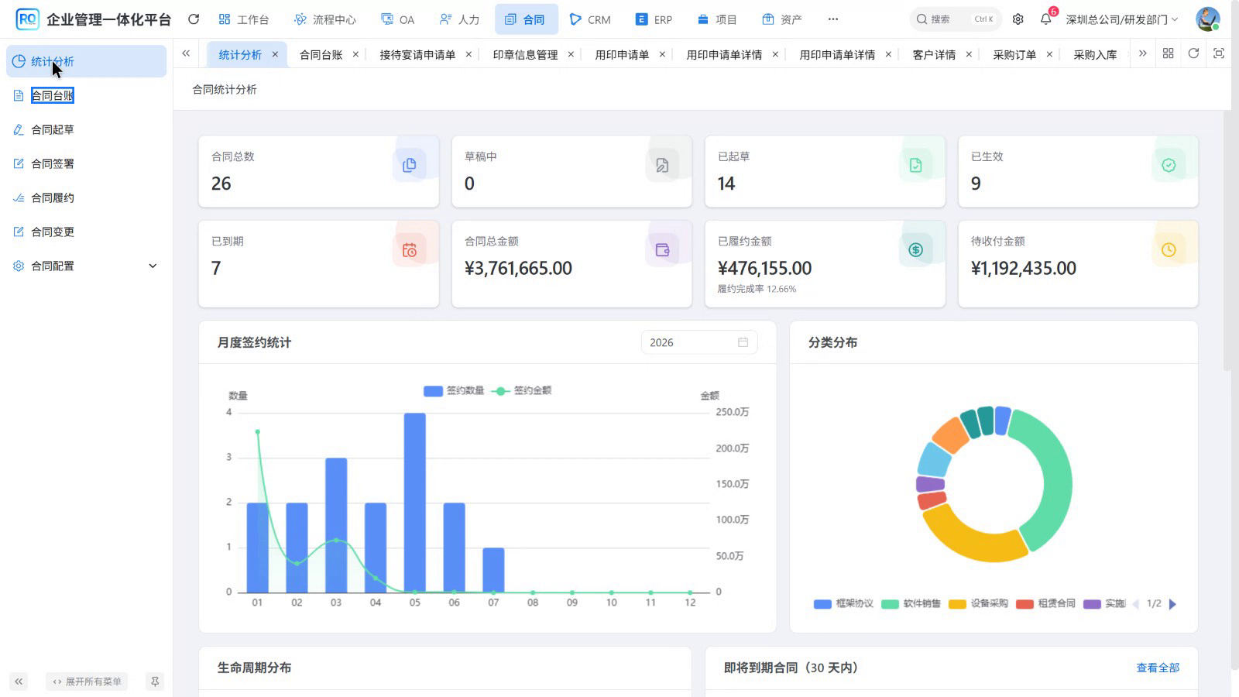Image resolution: width=1239 pixels, height=697 pixels.
Task: Open 深圳总公司/研发部门 department dropdown
Action: (x=1121, y=19)
